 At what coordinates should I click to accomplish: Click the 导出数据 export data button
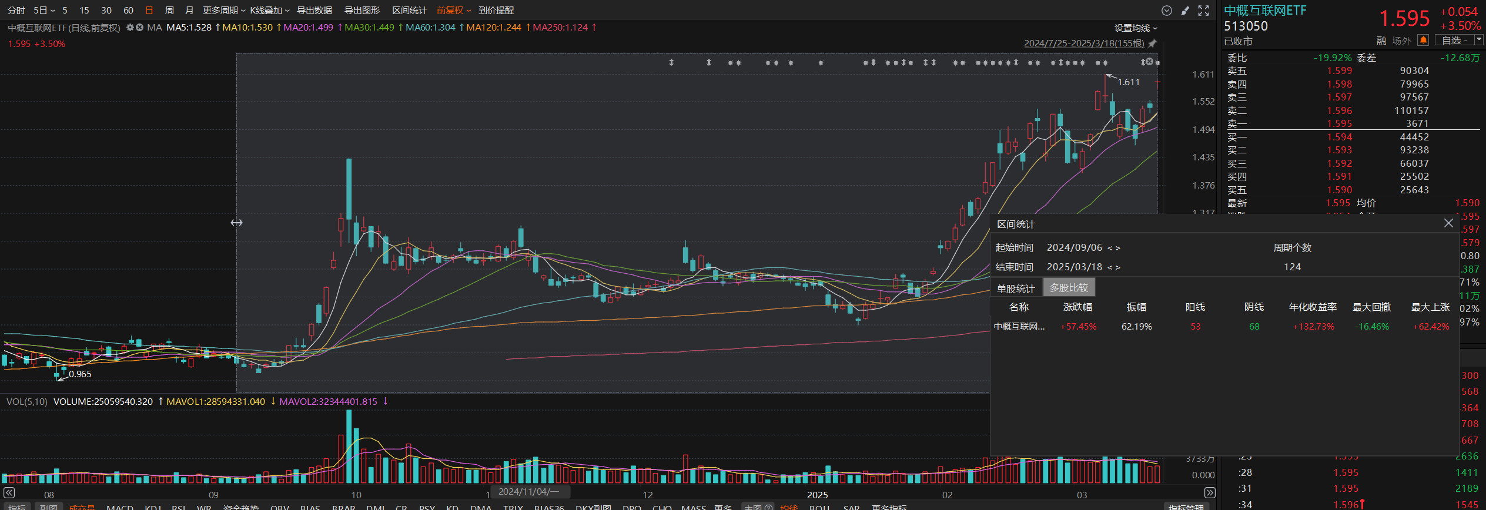coord(314,11)
